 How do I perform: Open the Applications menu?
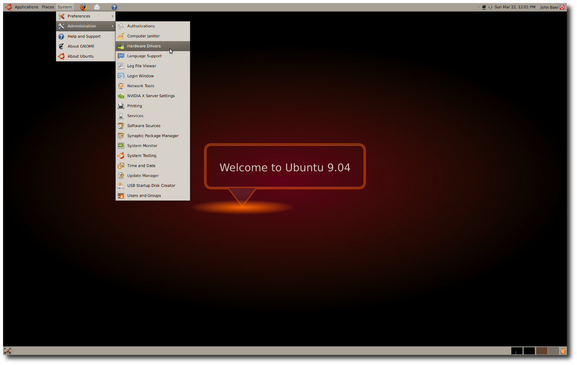point(26,7)
